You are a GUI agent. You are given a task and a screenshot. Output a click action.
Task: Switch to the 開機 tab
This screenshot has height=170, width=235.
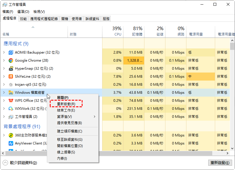65,19
